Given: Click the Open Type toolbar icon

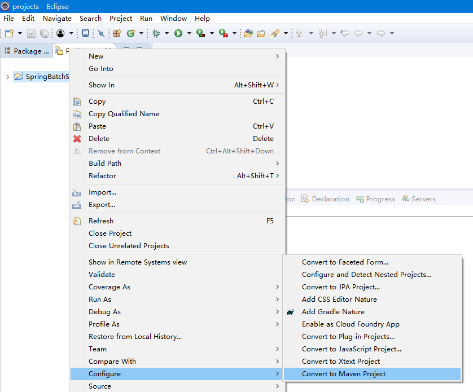Looking at the screenshot, I should pyautogui.click(x=248, y=33).
